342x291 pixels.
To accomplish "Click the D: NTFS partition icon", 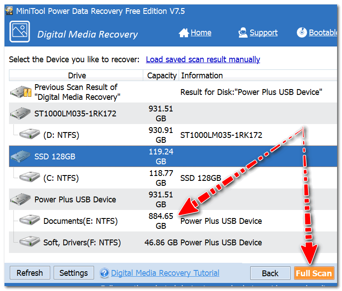I will tap(30, 134).
